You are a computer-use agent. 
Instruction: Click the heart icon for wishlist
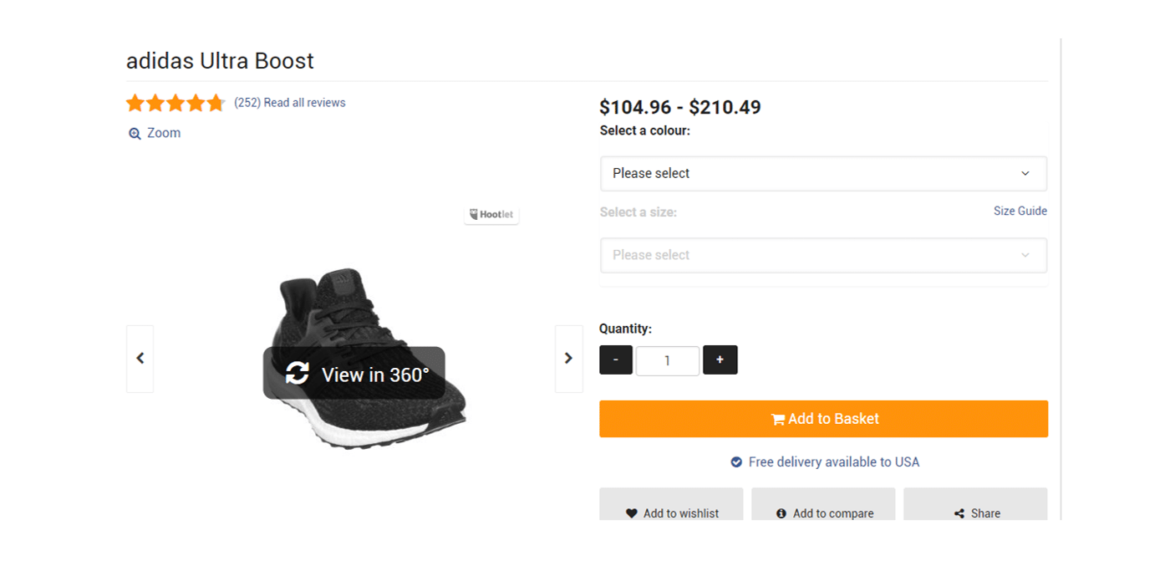tap(632, 513)
